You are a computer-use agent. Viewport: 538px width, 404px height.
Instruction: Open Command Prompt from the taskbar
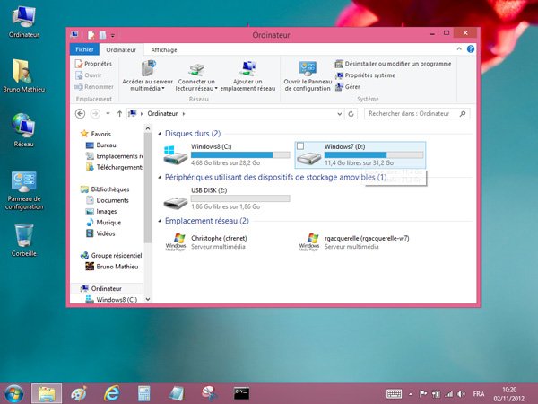click(241, 393)
